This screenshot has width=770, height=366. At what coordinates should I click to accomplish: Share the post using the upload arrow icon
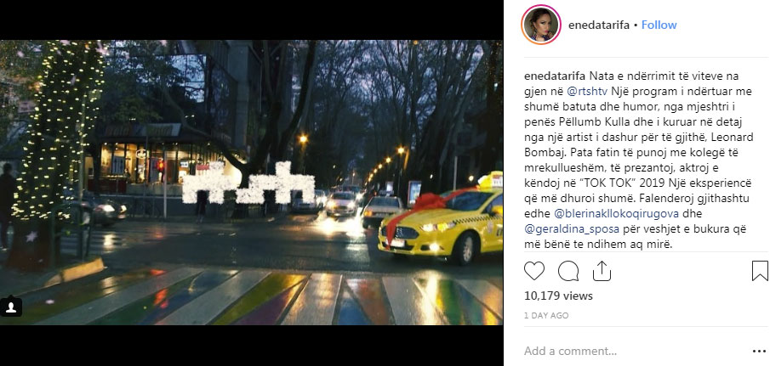(602, 270)
